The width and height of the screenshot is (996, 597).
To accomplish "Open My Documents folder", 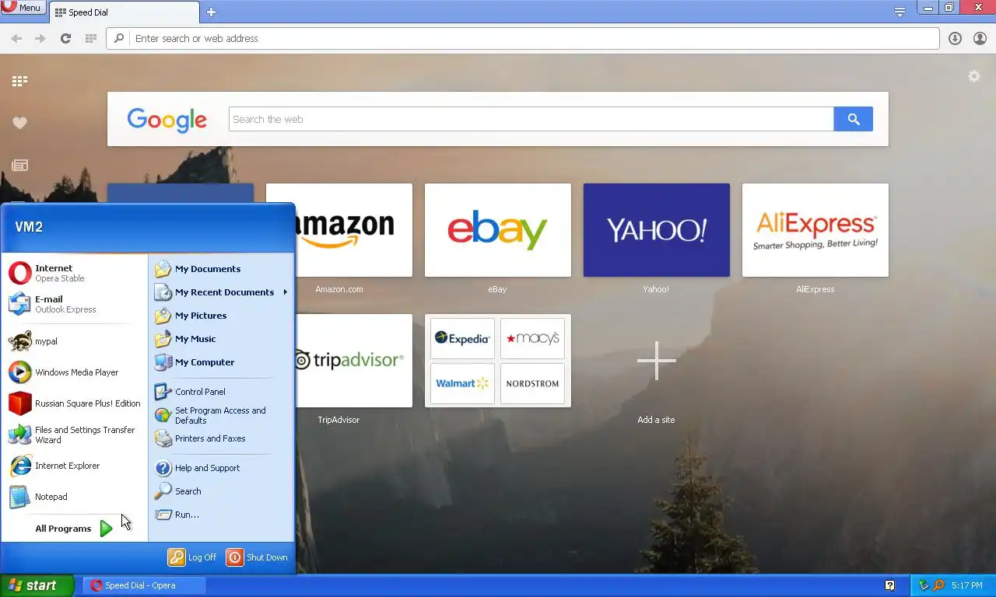I will pos(221,269).
